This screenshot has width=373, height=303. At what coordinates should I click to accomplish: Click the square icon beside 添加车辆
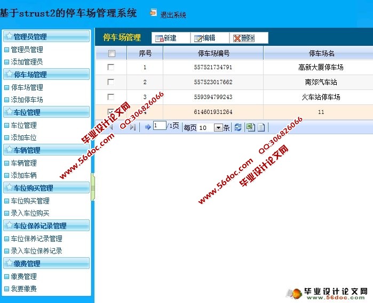[x=6, y=176]
